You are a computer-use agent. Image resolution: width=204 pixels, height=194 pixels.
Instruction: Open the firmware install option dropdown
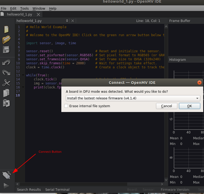click(133, 98)
